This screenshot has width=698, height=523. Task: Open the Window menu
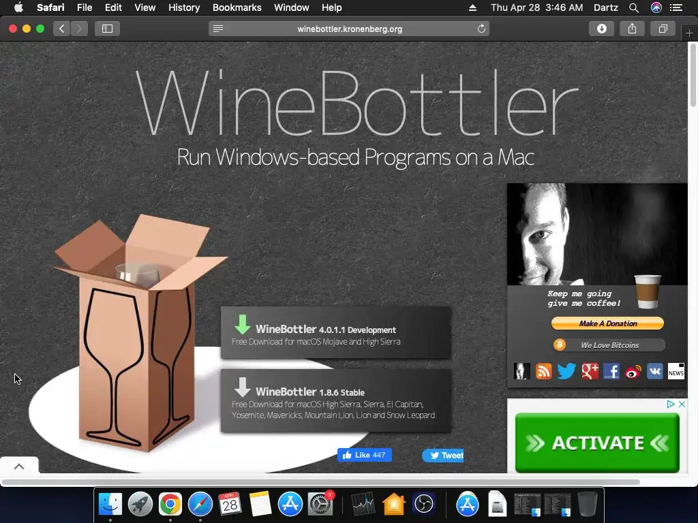(291, 7)
